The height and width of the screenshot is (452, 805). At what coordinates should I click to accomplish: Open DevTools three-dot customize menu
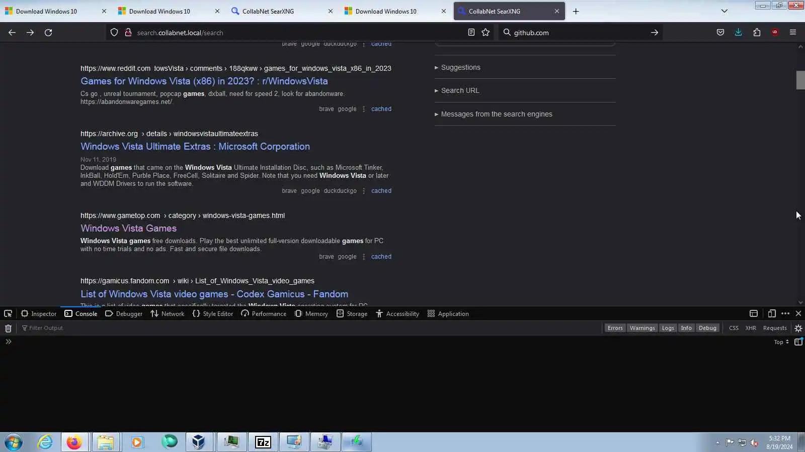tap(785, 314)
